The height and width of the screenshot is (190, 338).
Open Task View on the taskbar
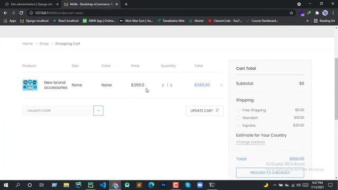coord(42,185)
